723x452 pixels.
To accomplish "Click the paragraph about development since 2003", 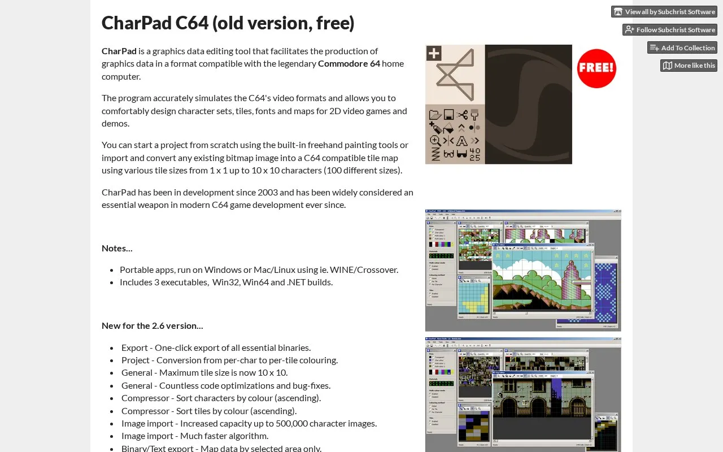I will [x=258, y=198].
